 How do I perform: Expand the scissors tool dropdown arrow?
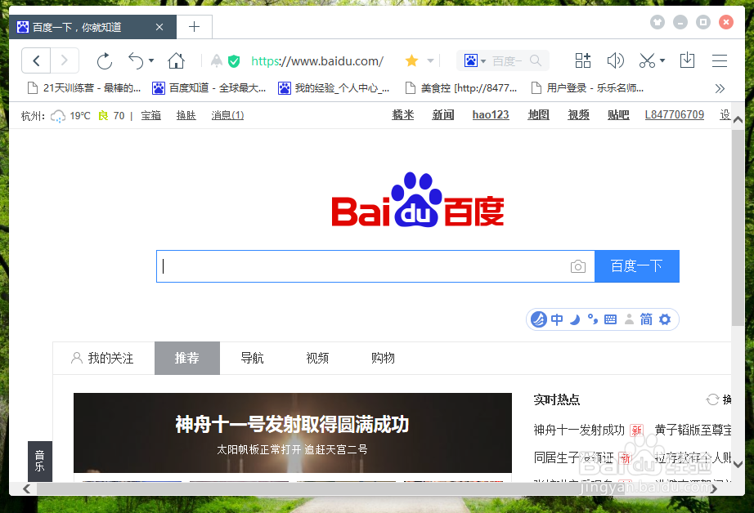662,60
